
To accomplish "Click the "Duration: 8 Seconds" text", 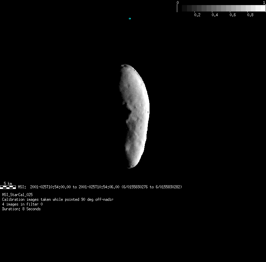I will (x=21, y=209).
